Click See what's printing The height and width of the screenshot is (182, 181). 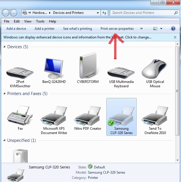(x=78, y=29)
